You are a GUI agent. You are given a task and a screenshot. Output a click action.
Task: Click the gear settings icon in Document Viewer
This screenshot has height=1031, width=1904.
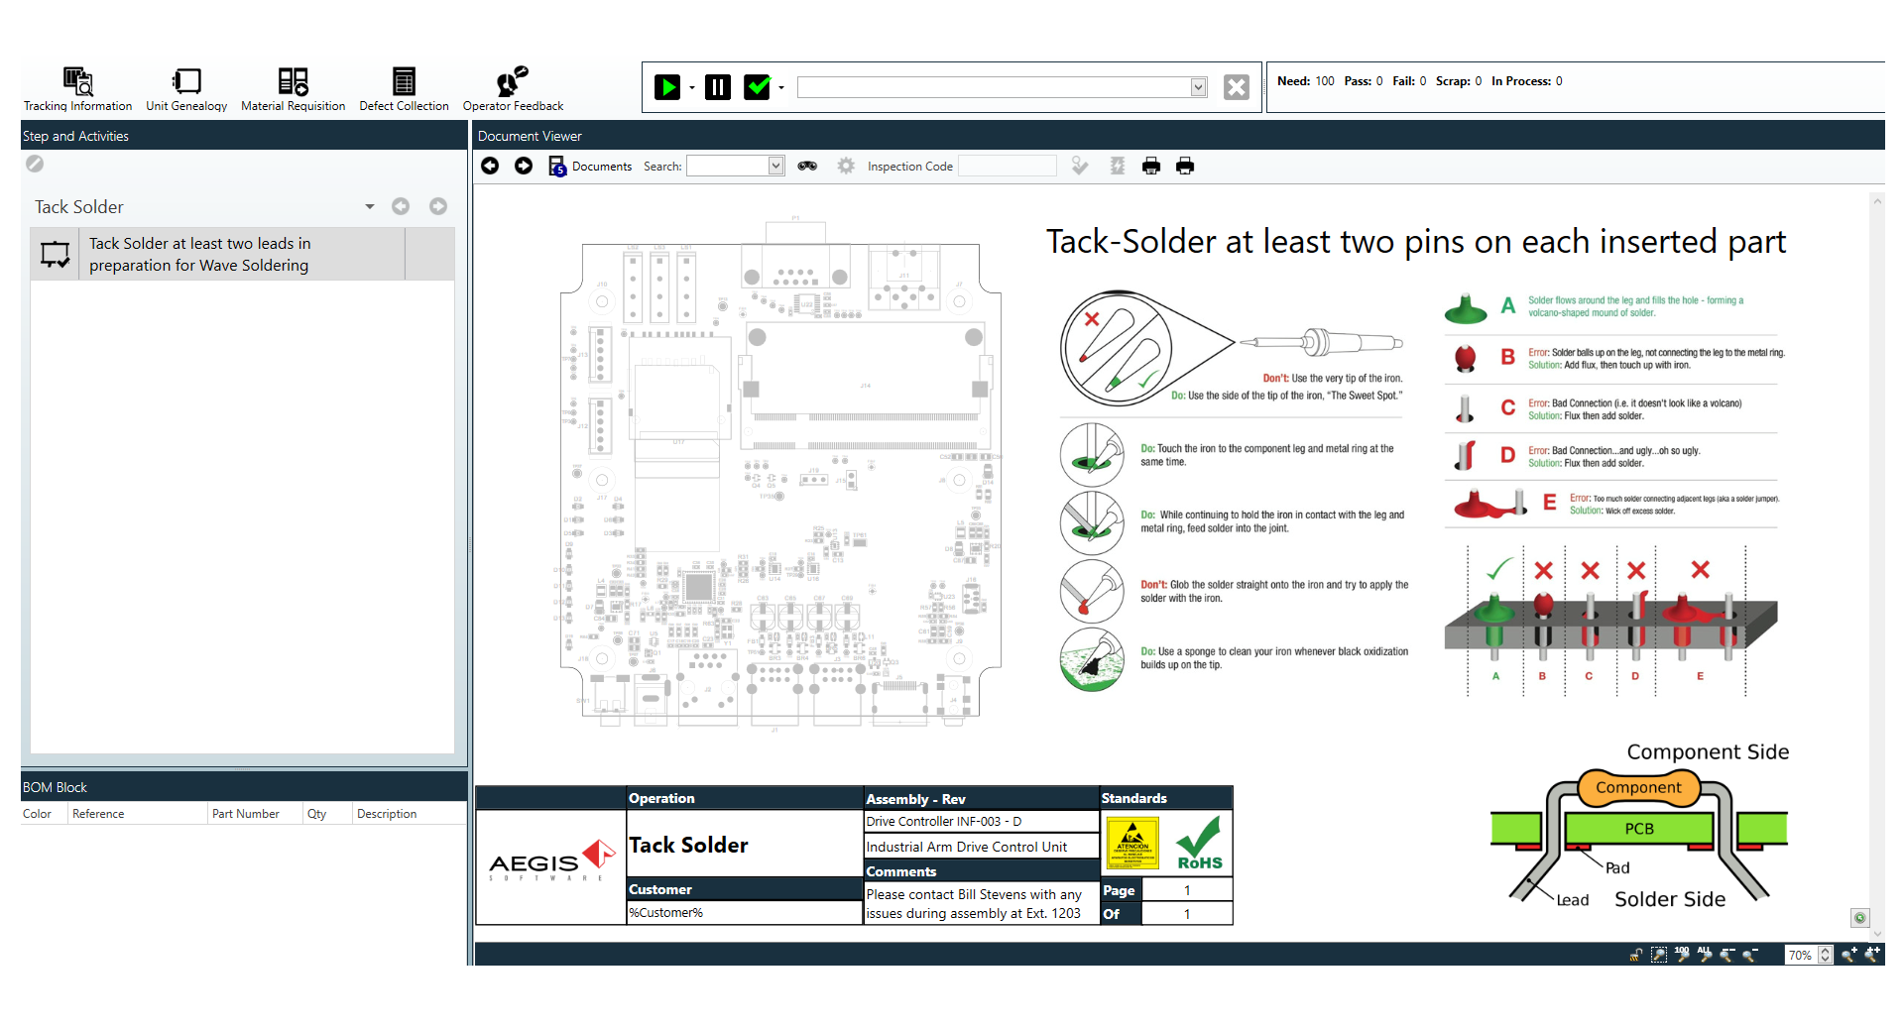pos(846,166)
